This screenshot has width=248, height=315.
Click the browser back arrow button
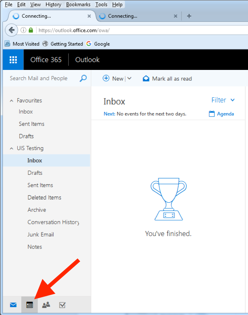tap(12, 30)
